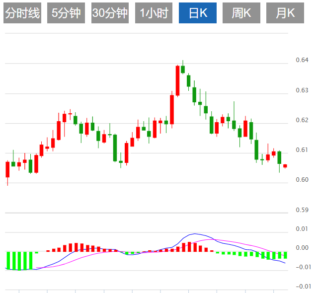Click the 0.62 price axis label
The height and width of the screenshot is (293, 316).
point(302,120)
